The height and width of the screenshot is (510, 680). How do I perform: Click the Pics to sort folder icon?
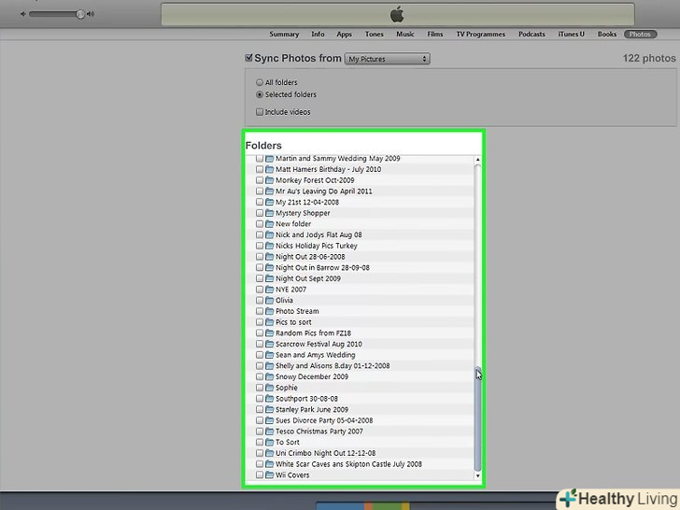(x=269, y=321)
